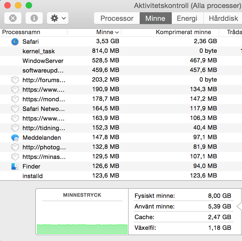Click the 164,5 MB memory cell
Screen dimensions: 242x241
point(106,109)
